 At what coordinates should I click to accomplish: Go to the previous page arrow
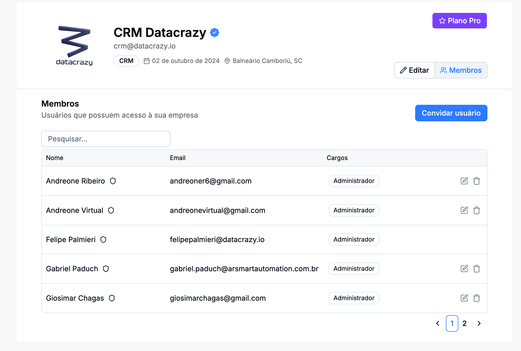[x=438, y=323]
